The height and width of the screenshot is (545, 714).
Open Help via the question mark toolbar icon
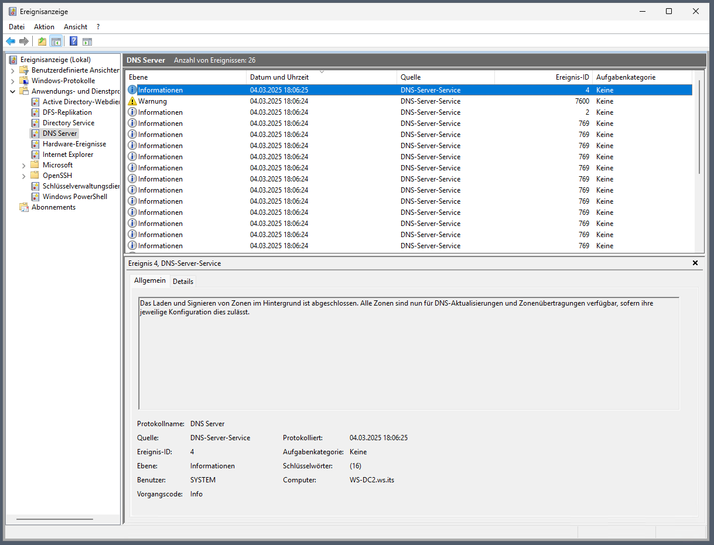point(73,41)
